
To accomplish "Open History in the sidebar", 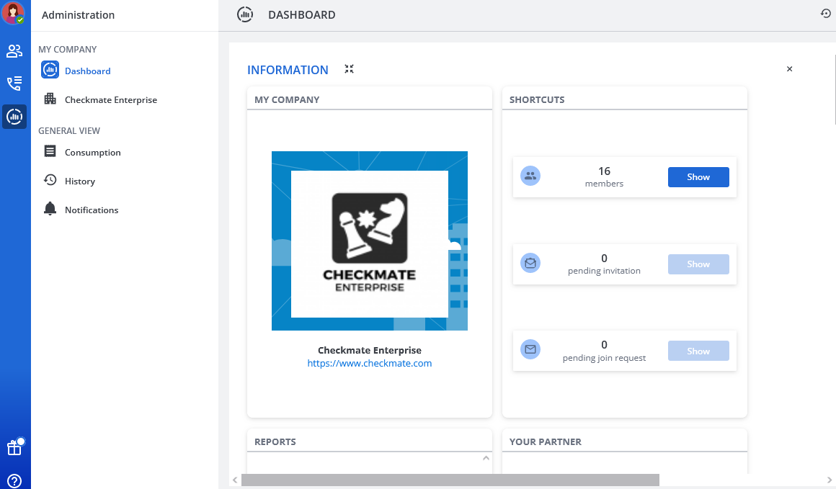I will (x=79, y=181).
